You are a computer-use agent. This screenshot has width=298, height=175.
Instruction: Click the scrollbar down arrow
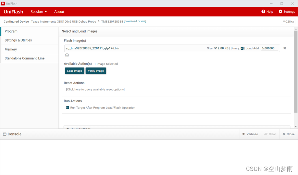(x=296, y=126)
